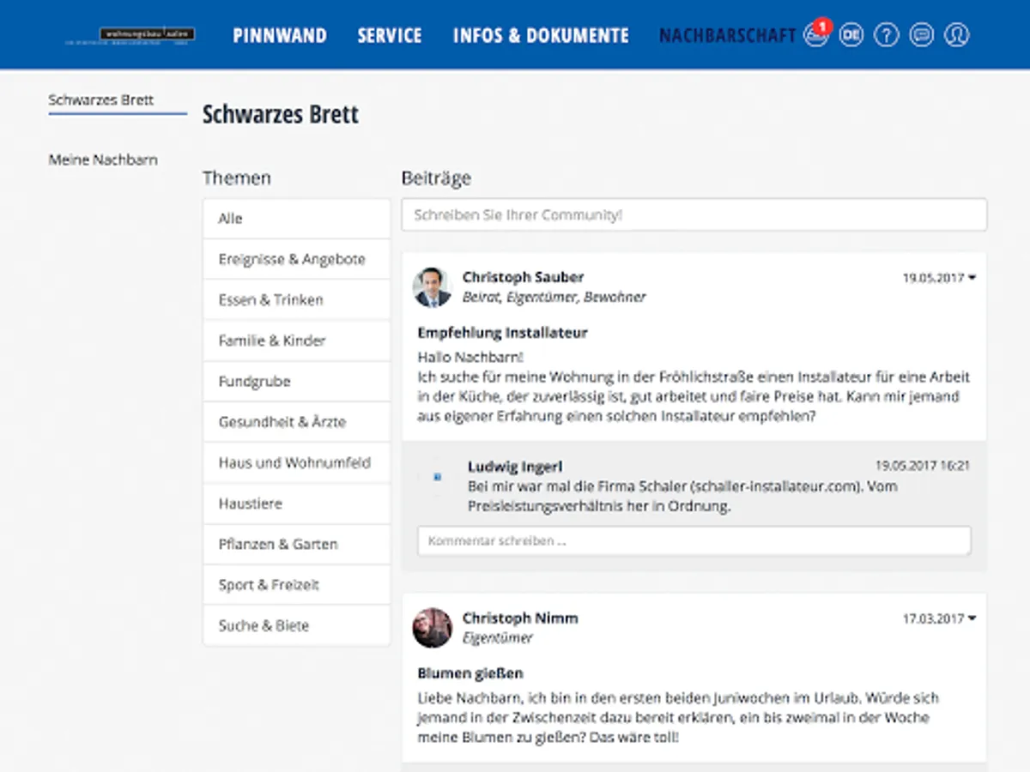The width and height of the screenshot is (1030, 772).
Task: Open help question mark icon
Action: 886,35
